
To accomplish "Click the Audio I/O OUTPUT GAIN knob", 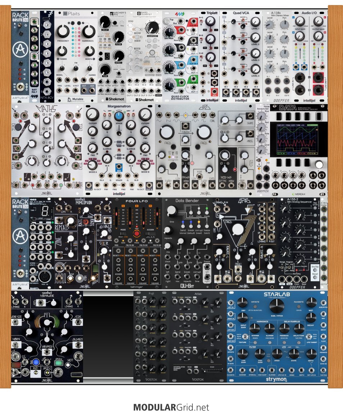I will tap(318, 22).
